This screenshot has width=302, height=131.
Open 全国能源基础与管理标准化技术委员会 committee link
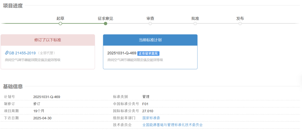click(x=172, y=125)
